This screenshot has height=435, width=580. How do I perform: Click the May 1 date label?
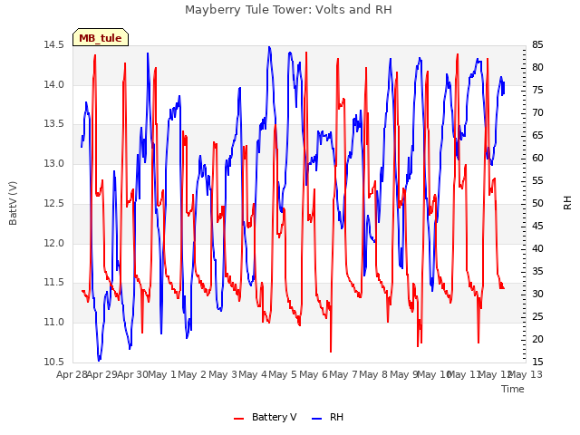162,375
